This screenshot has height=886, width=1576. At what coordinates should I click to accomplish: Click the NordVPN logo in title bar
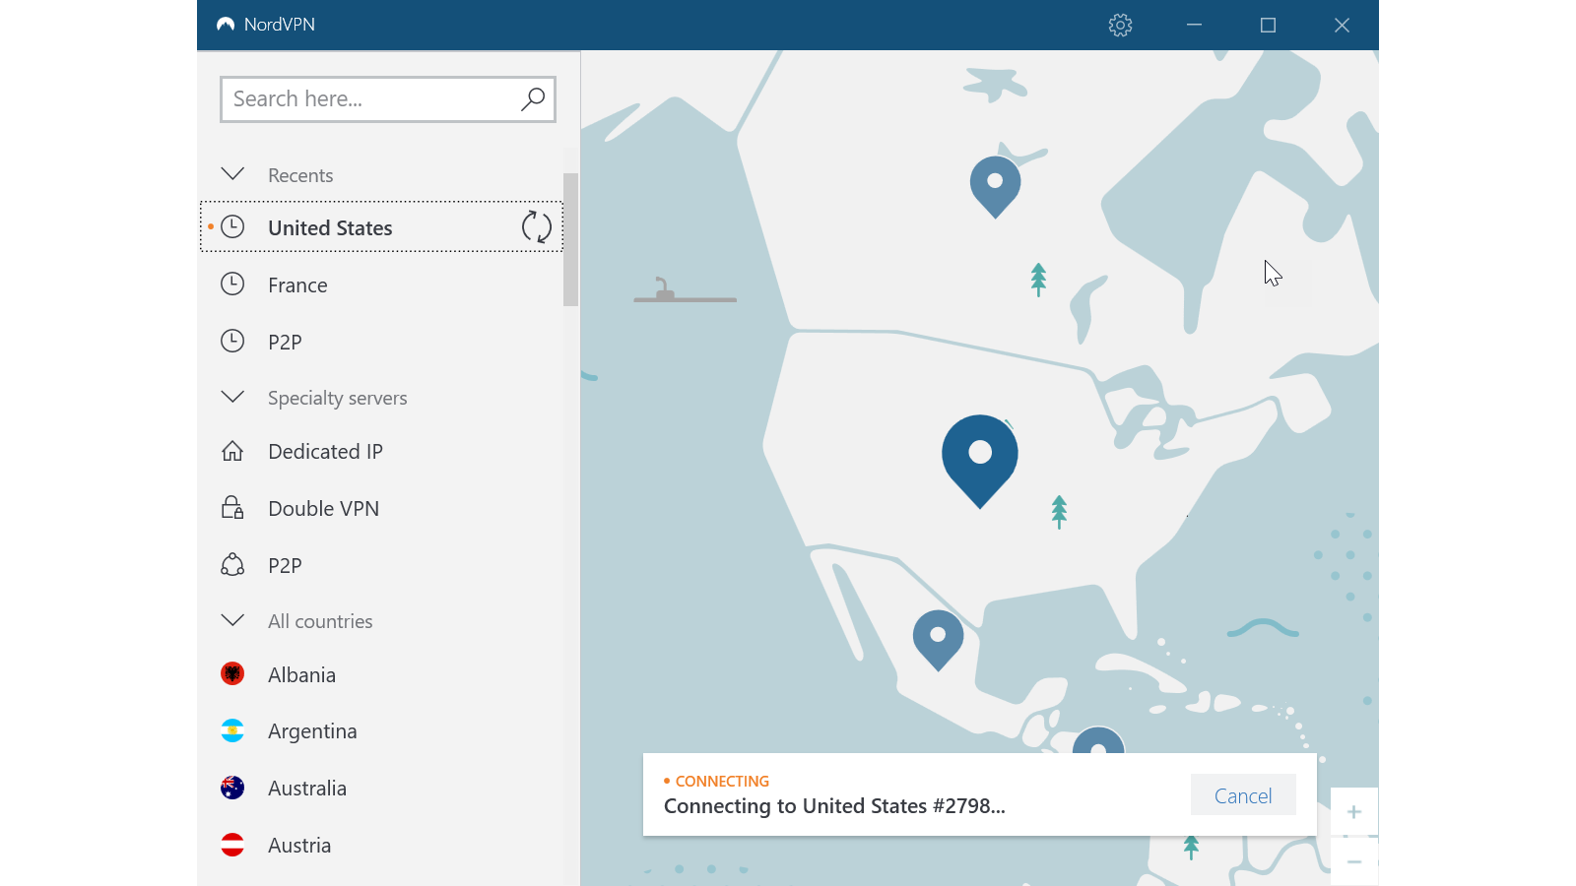[x=226, y=25]
